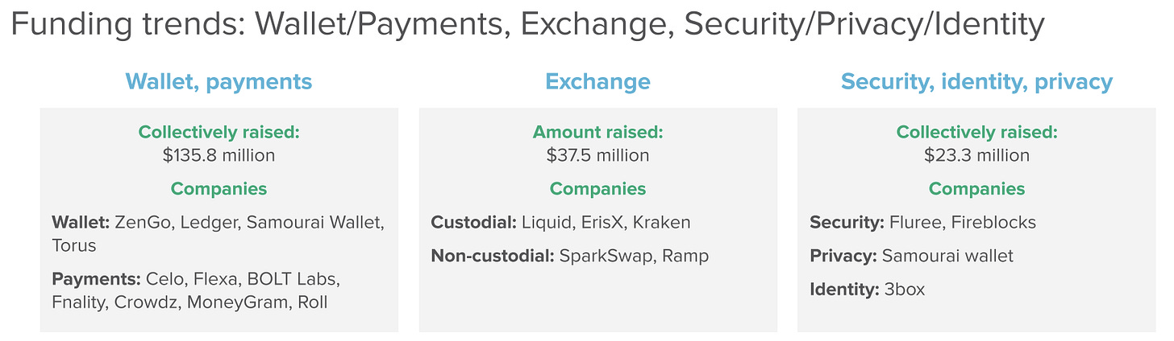Click the bold Identity: label
This screenshot has height=341, width=1174.
pyautogui.click(x=844, y=289)
